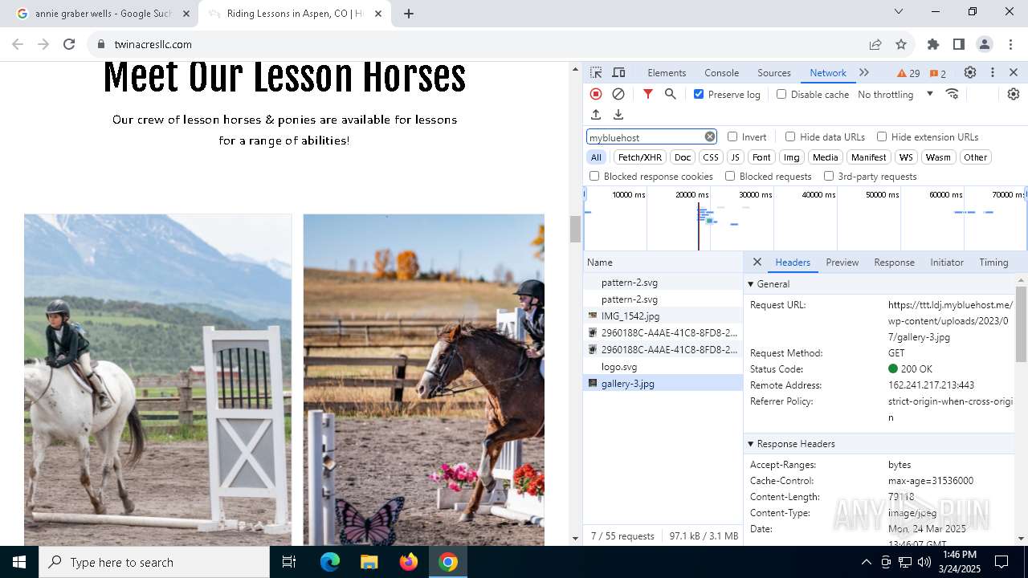This screenshot has height=578, width=1028.
Task: Open the Initiator tab of the request
Action: [x=947, y=263]
